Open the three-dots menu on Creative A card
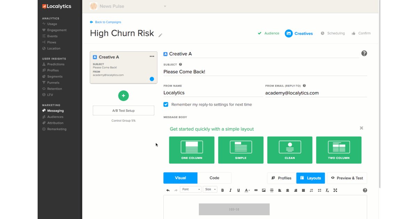Screen dimensions: 418x219 152,56
